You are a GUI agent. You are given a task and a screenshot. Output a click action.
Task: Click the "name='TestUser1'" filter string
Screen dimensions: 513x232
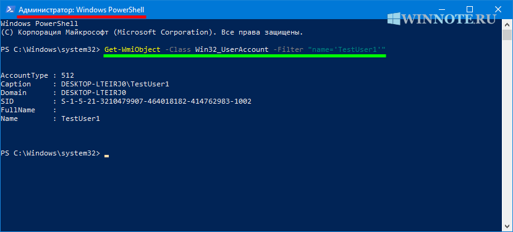[347, 49]
